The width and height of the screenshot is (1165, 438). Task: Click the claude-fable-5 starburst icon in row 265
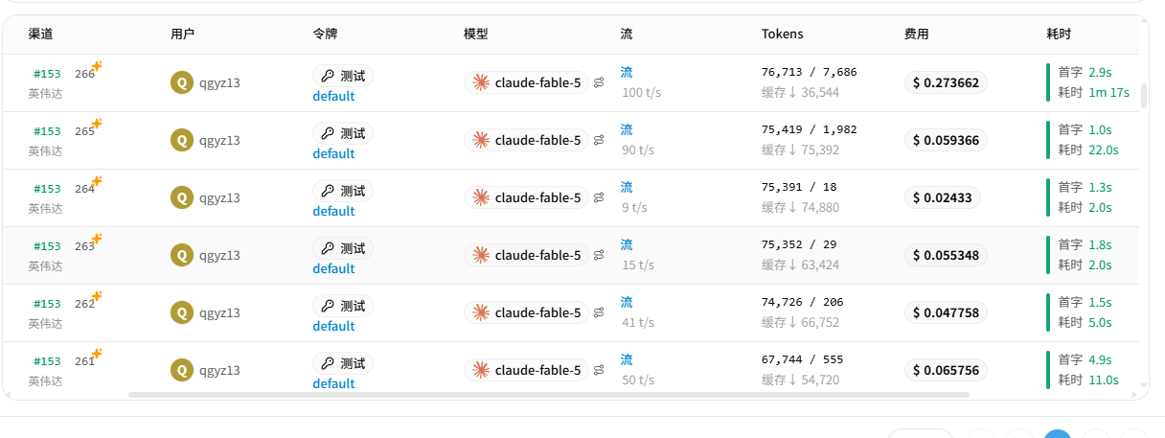[x=481, y=140]
